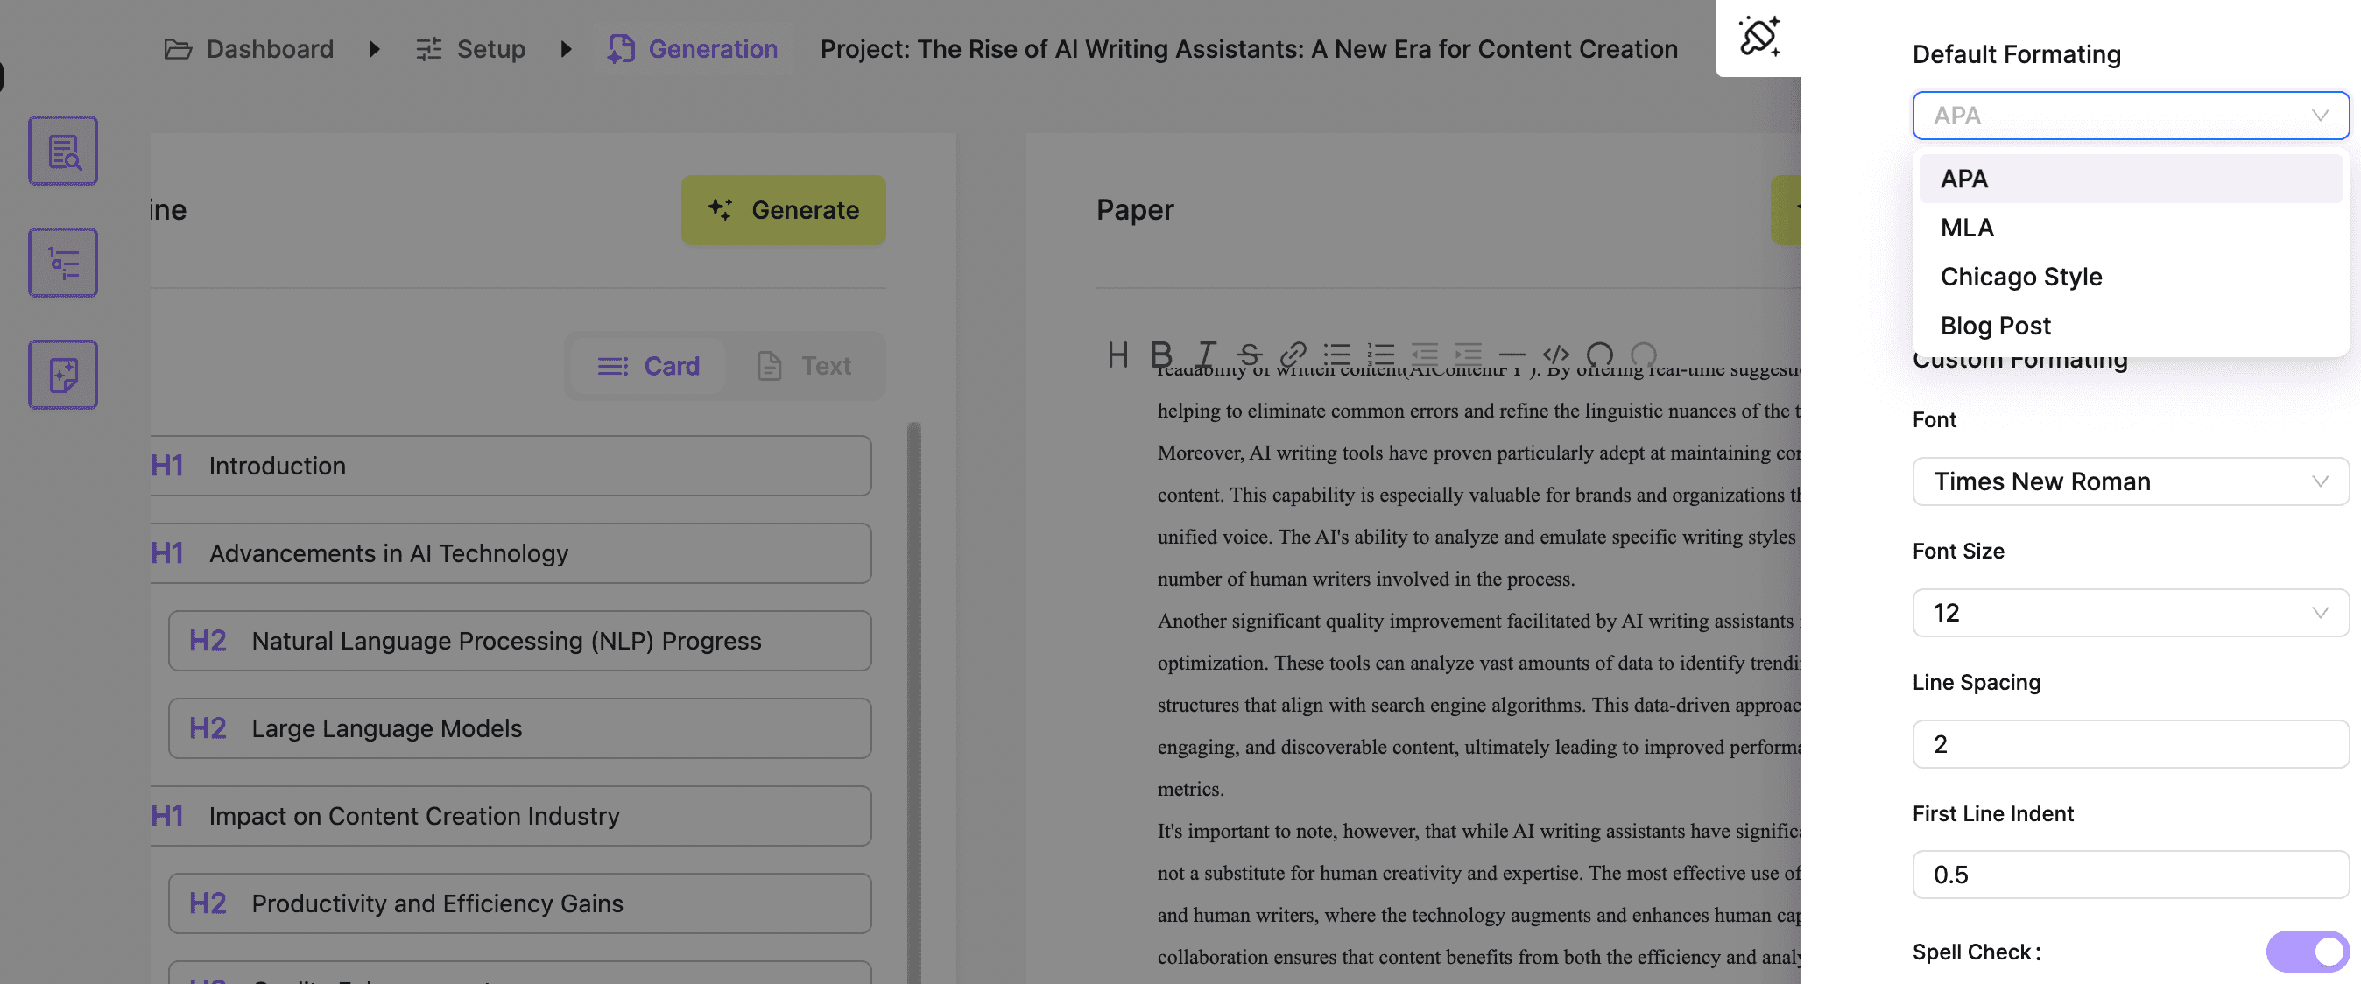2361x984 pixels.
Task: Apply strikethrough formatting in toolbar
Action: pyautogui.click(x=1248, y=355)
